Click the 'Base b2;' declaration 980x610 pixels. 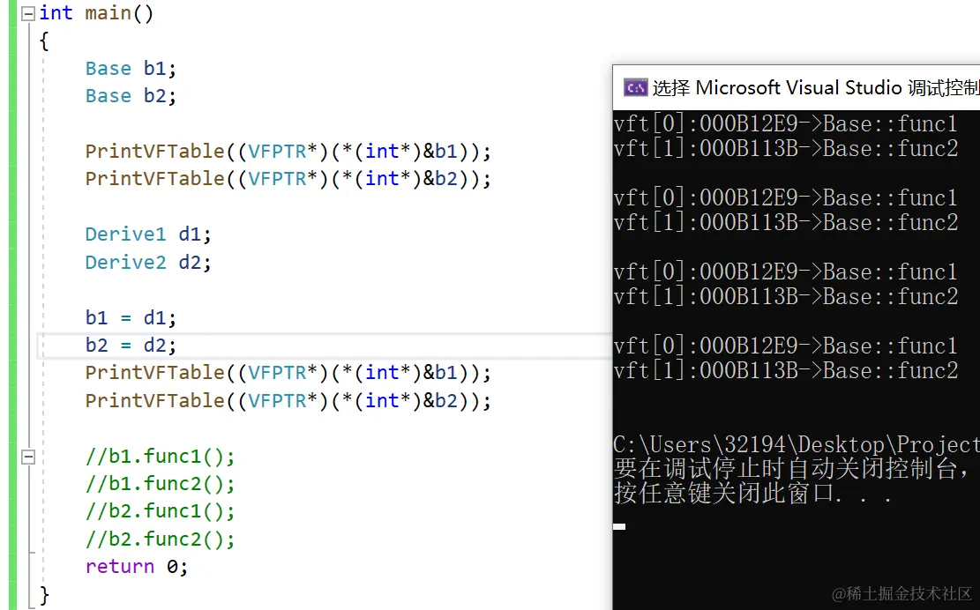tap(131, 95)
